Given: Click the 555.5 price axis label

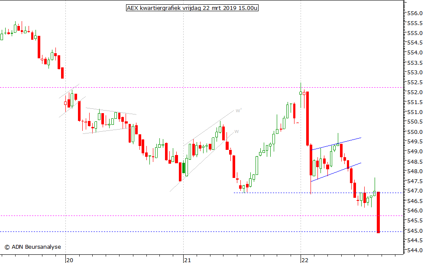Looking at the screenshot, I should point(415,23).
